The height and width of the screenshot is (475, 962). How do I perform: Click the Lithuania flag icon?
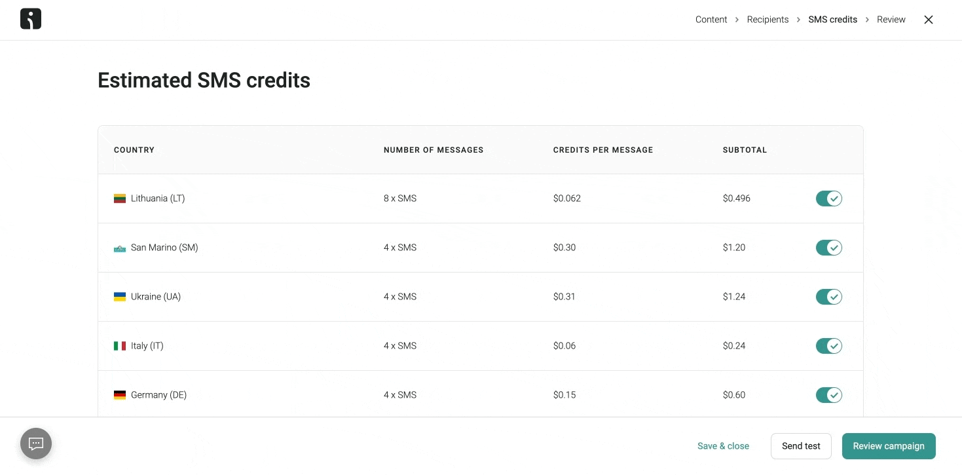[120, 198]
